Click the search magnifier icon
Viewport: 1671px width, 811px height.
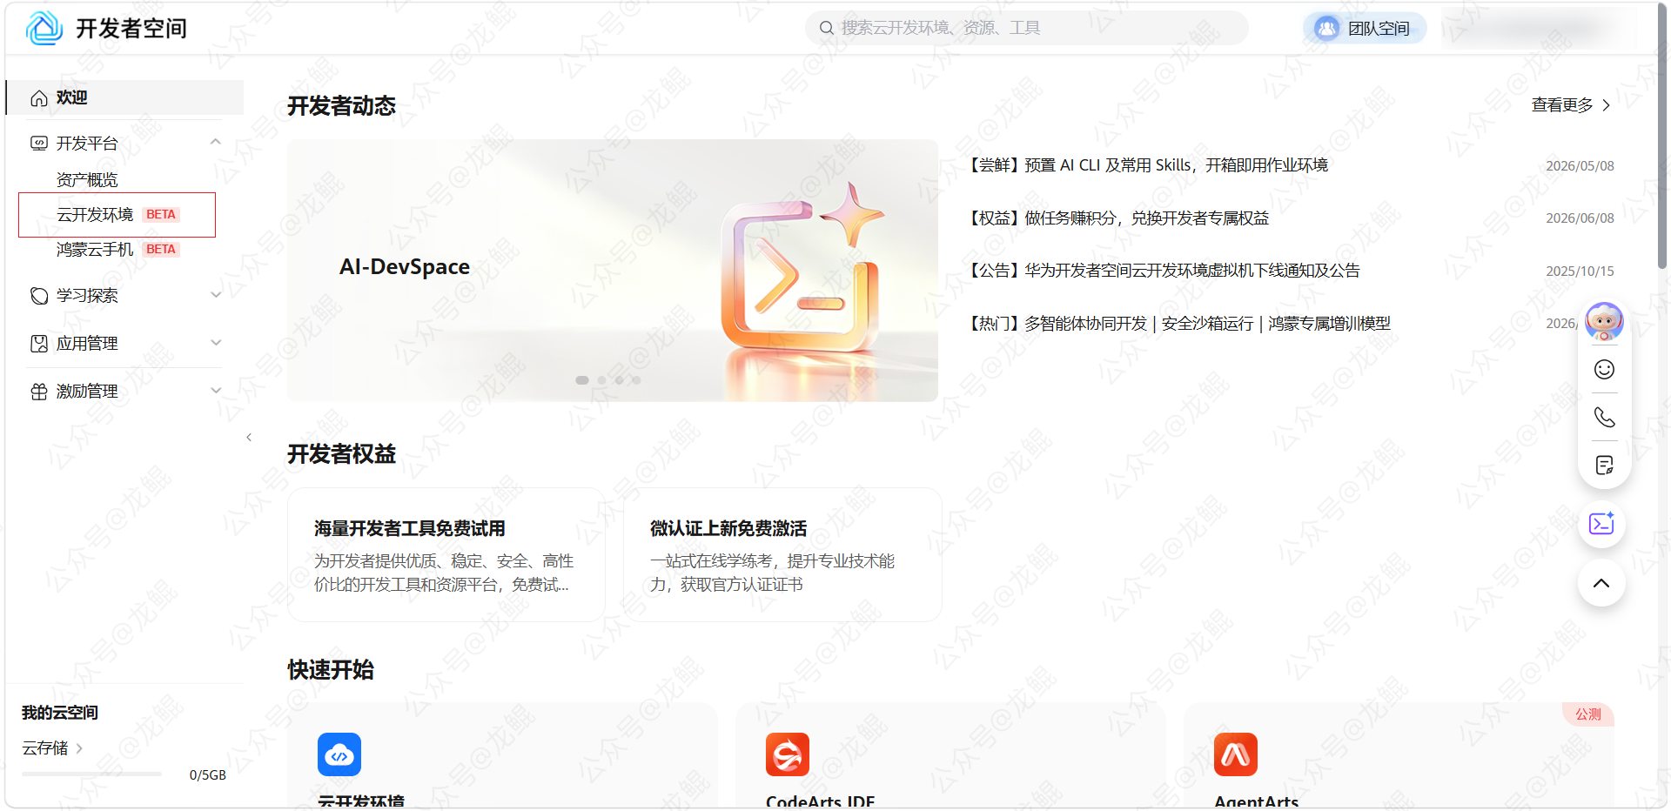[x=826, y=28]
